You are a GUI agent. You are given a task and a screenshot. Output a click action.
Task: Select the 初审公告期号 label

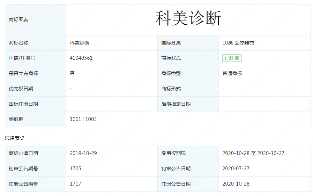pos(23,169)
